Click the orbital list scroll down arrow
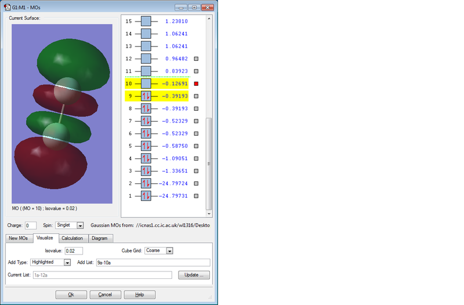 [x=209, y=214]
